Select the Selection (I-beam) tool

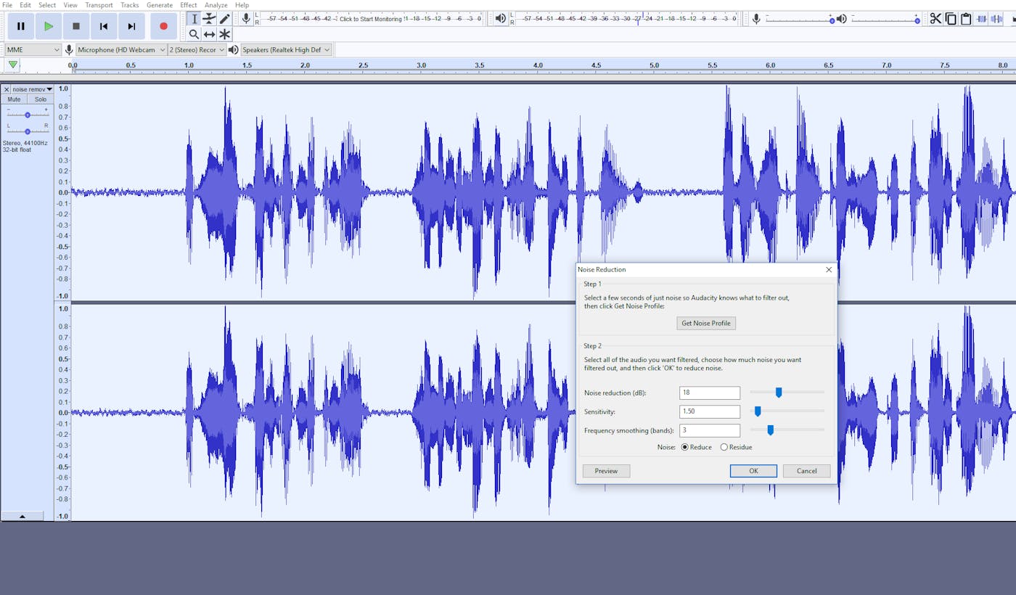pyautogui.click(x=194, y=19)
